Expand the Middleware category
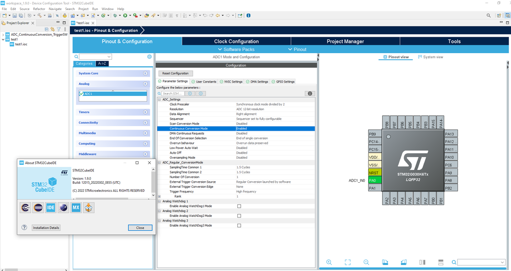The width and height of the screenshot is (511, 271). (145, 154)
